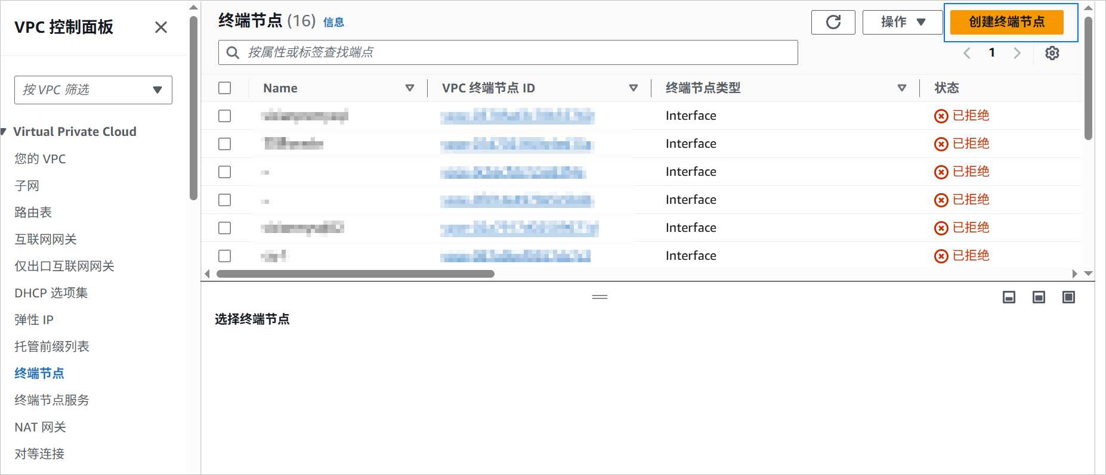Go to next page arrow
This screenshot has height=475, width=1106.
(1017, 53)
